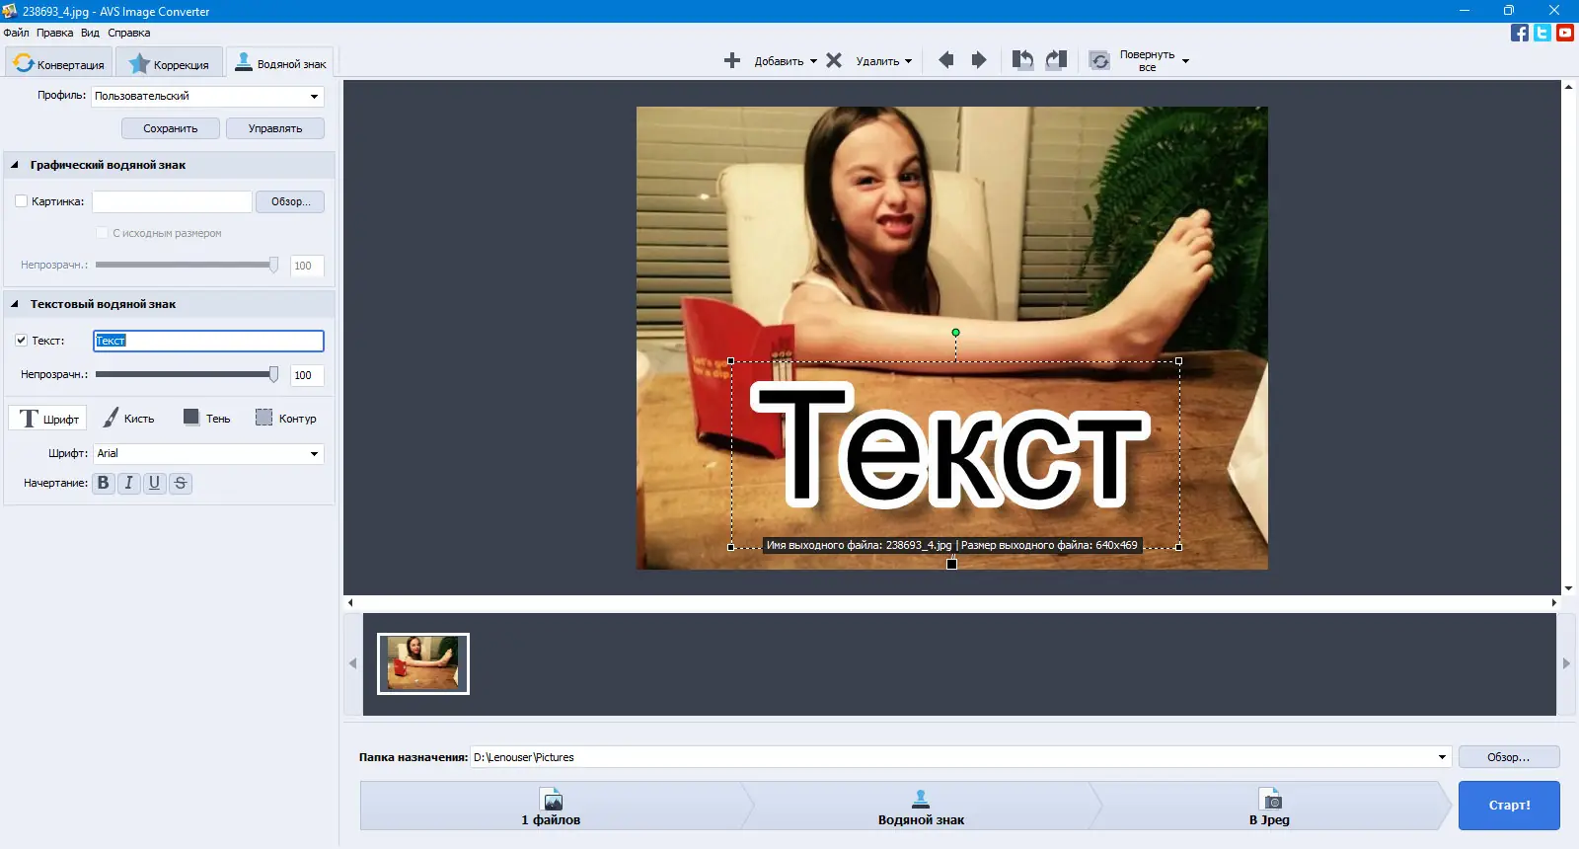Open the Outline (Контур) settings

tap(286, 419)
